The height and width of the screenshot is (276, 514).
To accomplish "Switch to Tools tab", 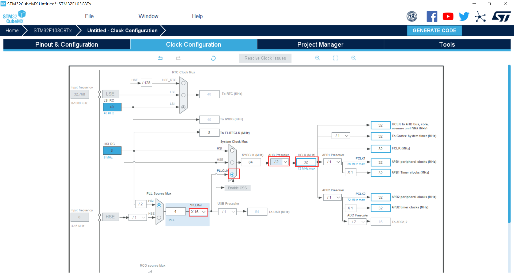I will (447, 44).
